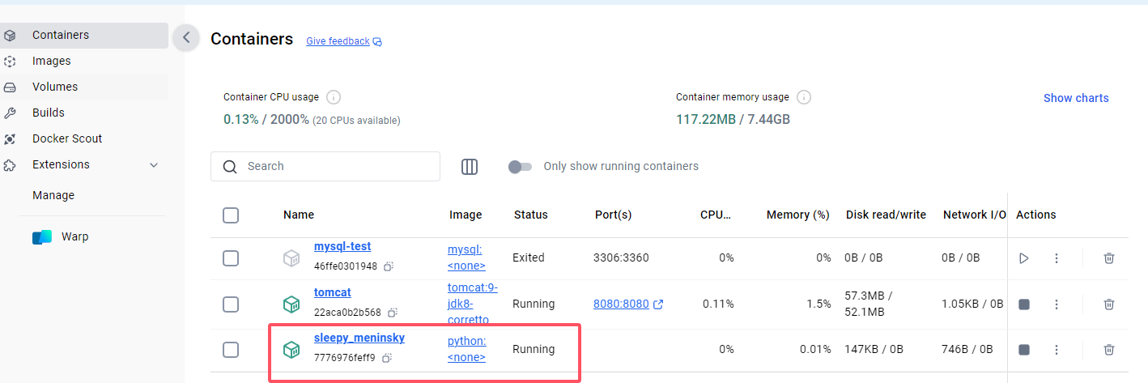Open Manage under Extensions
Screen dimensions: 1148x383
(x=53, y=195)
